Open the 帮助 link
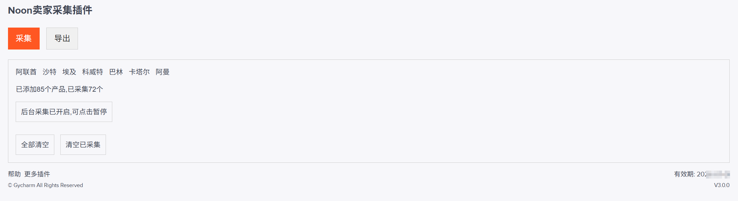 14,174
